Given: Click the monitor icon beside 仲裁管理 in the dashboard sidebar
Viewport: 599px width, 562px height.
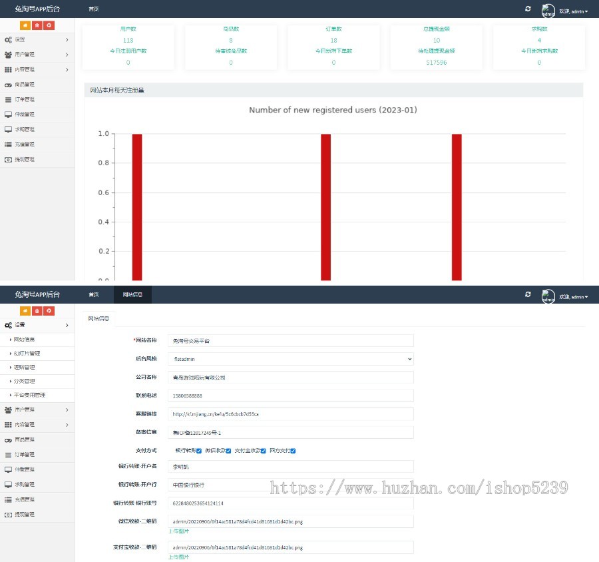Looking at the screenshot, I should click(x=8, y=115).
